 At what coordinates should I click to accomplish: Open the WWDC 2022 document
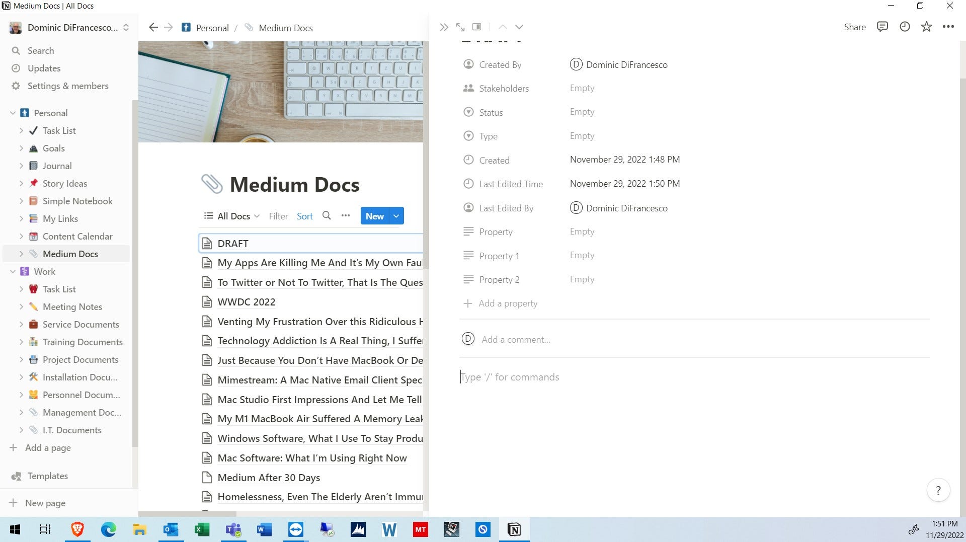pyautogui.click(x=246, y=302)
